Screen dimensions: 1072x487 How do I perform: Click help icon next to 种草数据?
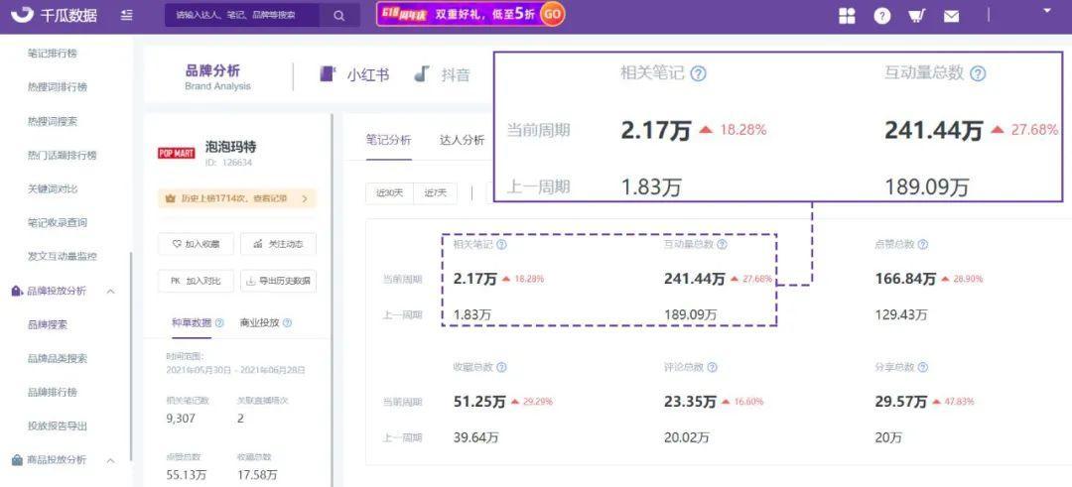point(219,323)
